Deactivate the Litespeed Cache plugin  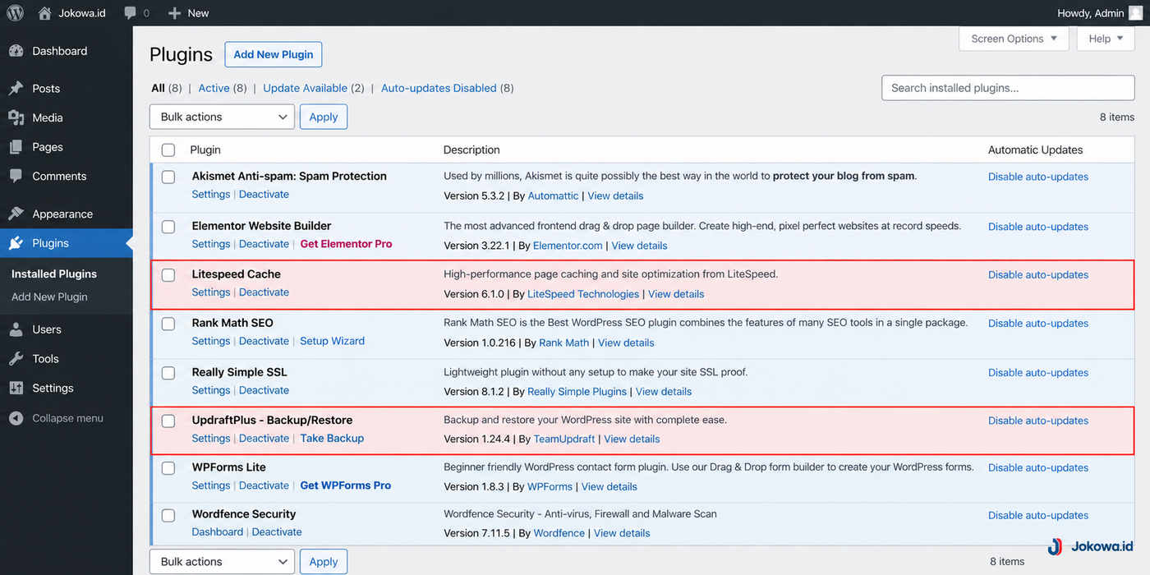(x=264, y=292)
